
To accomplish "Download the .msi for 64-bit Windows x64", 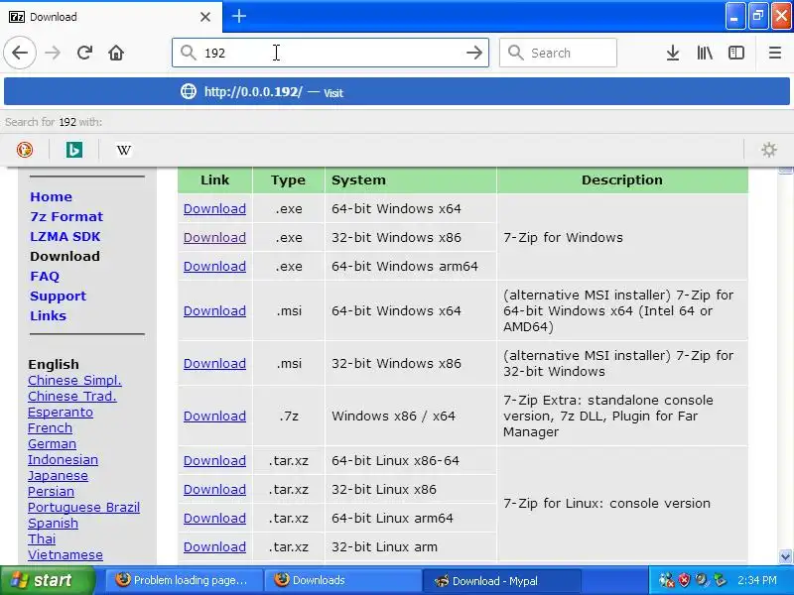I will point(214,310).
